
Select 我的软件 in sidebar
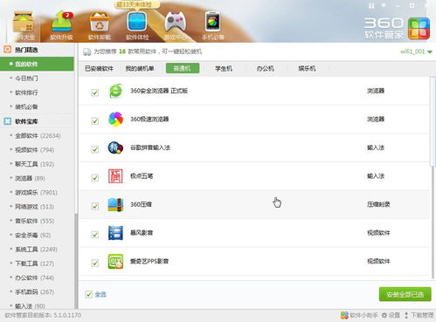(37, 64)
